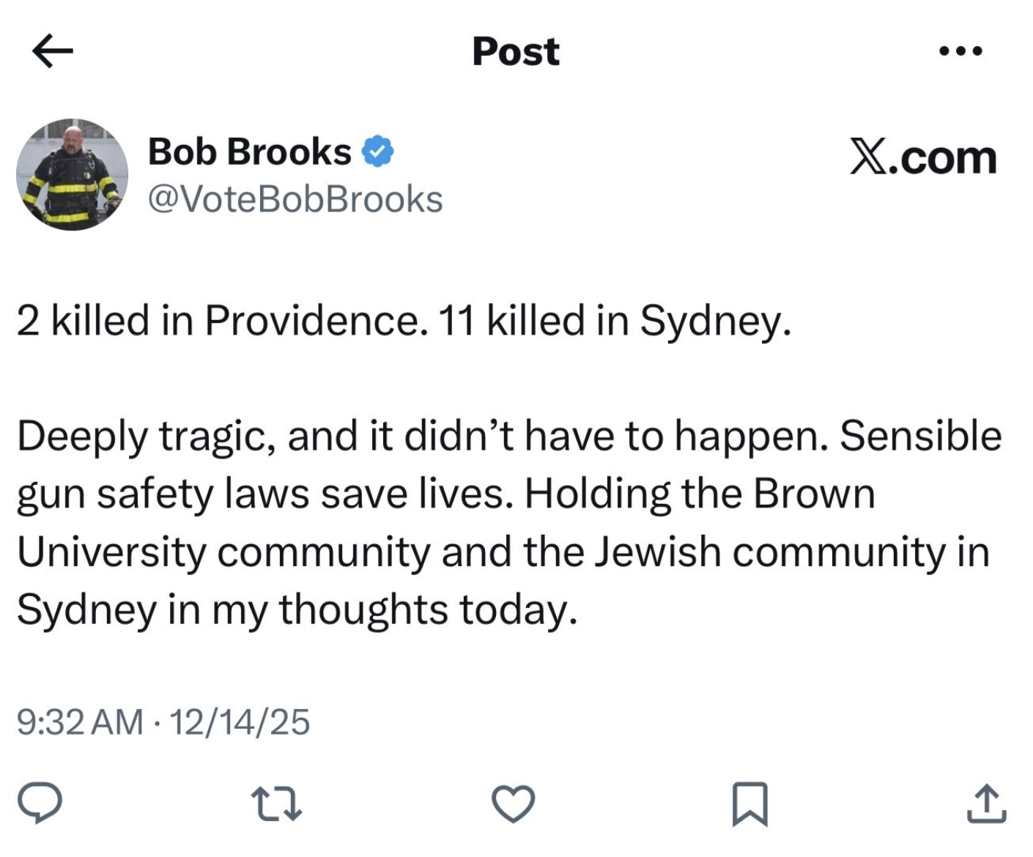Click the 9:32 AM timestamp
The height and width of the screenshot is (857, 1033).
coord(80,721)
